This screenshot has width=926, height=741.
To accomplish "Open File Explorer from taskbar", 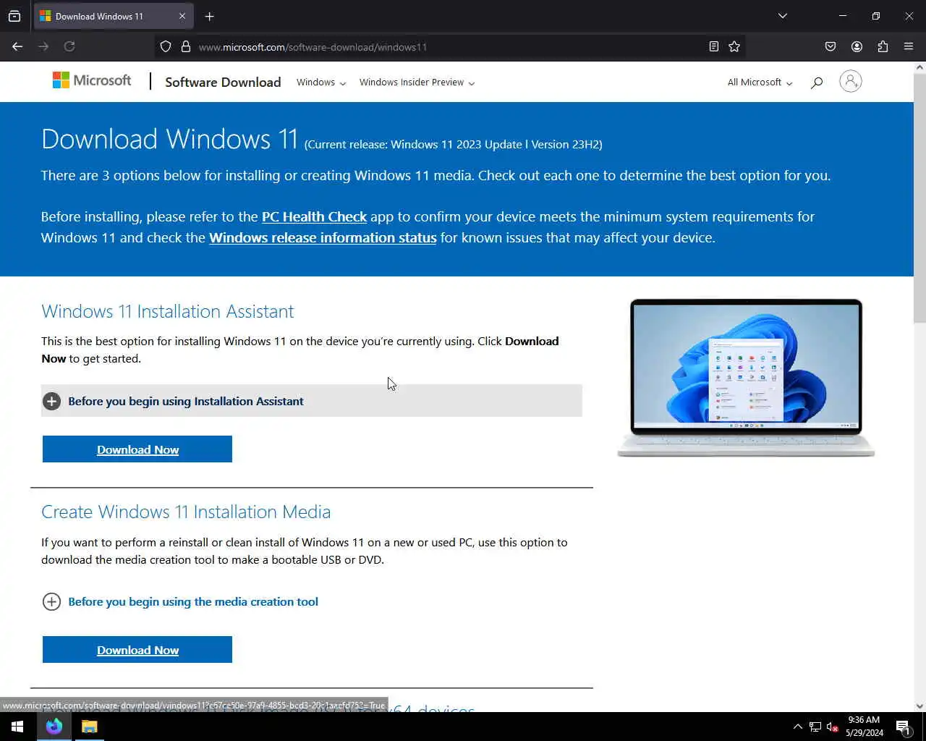I will pos(89,727).
